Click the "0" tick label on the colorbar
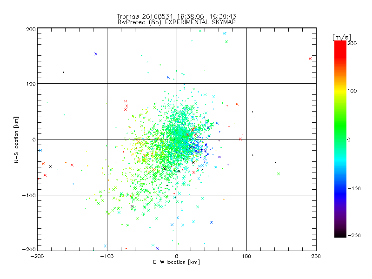Viewport: 372px width, 279px height. 349,139
